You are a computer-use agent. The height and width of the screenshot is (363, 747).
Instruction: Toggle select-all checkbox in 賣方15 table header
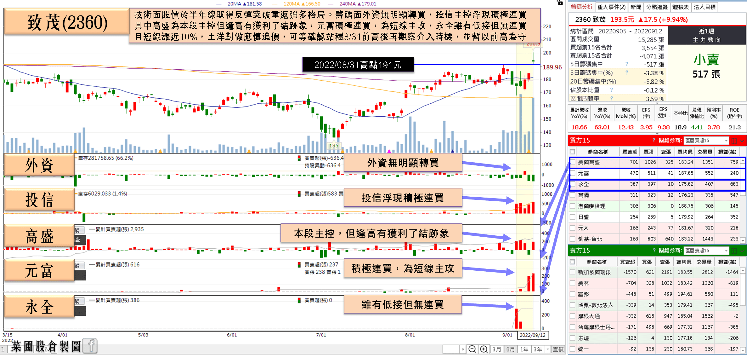pyautogui.click(x=573, y=262)
